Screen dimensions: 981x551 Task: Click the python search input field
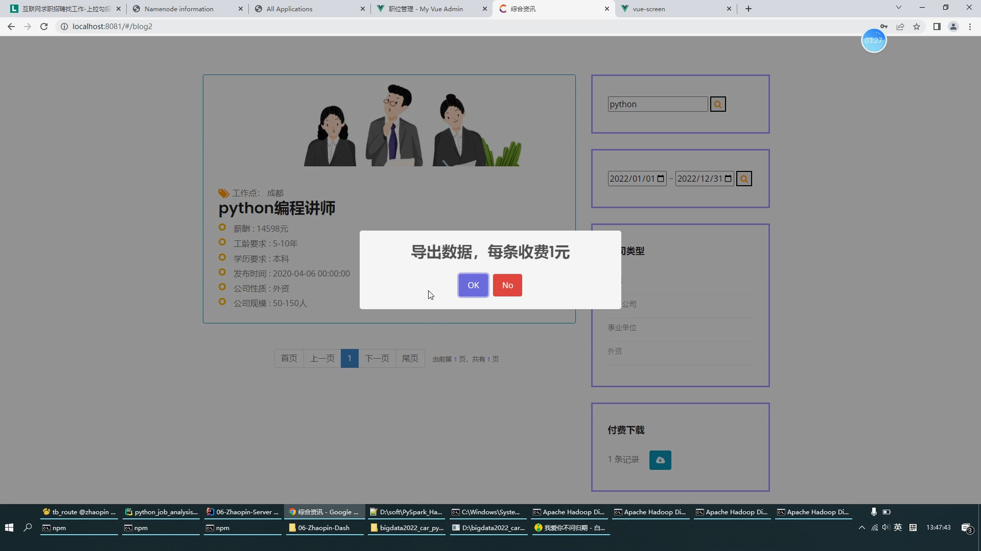(x=657, y=104)
